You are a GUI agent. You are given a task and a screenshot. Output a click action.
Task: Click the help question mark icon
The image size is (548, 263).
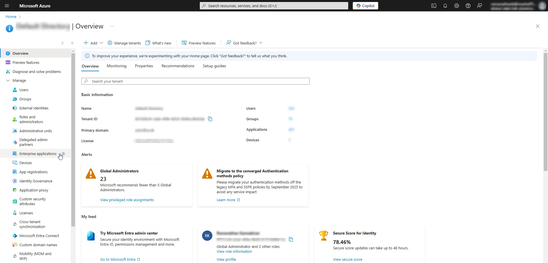tap(468, 6)
